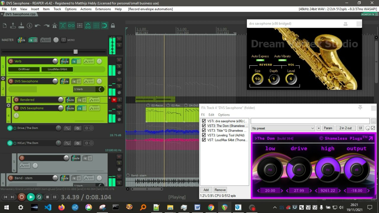379x213 pixels.
Task: Toggle grid lines toolbar icon
Action: [96, 26]
